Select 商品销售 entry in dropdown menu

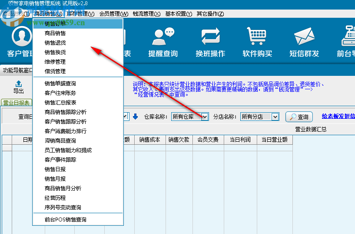coord(78,33)
